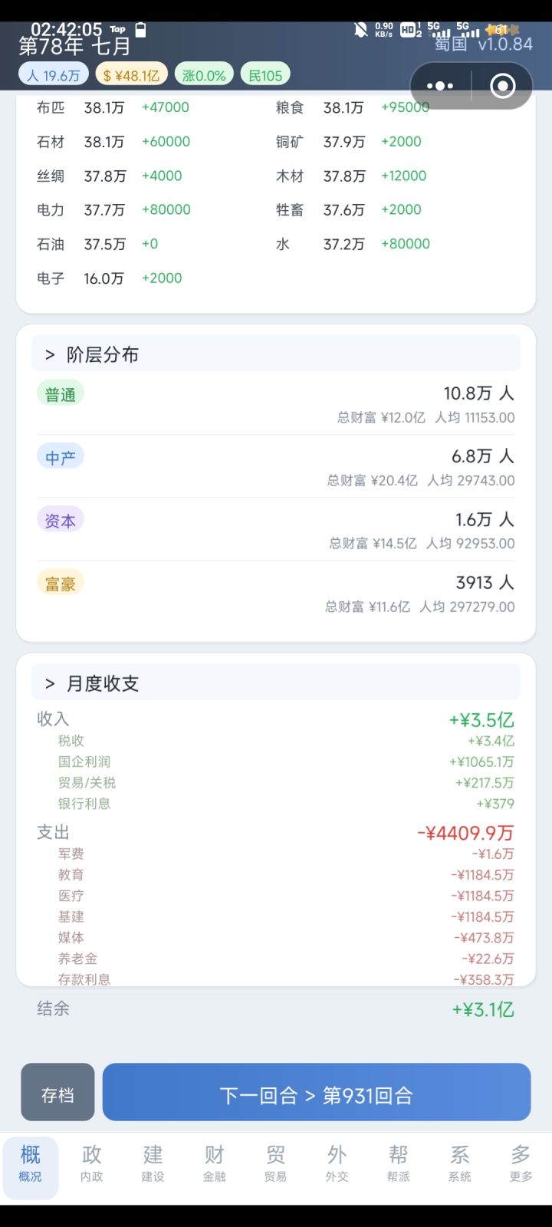The width and height of the screenshot is (552, 1227).
Task: Open the mini-program three-dot menu
Action: click(440, 86)
